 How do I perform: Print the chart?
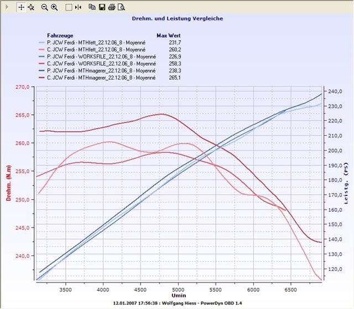(111, 8)
